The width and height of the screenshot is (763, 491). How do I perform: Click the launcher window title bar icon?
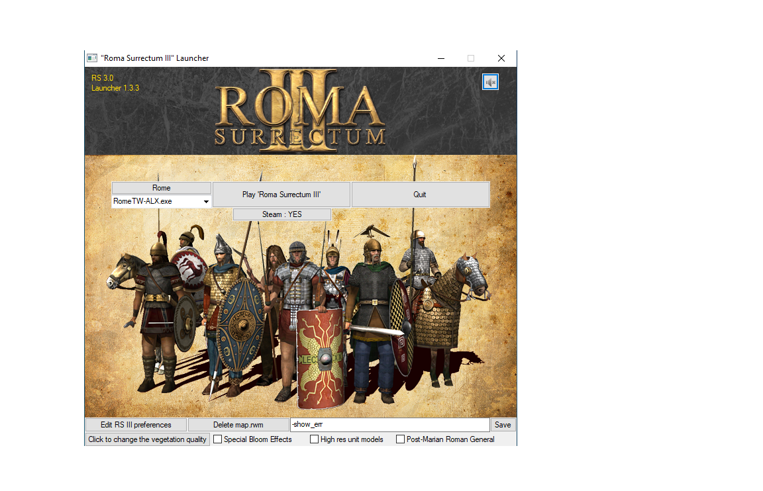[92, 58]
